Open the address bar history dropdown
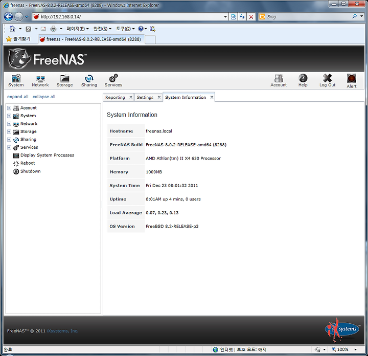This screenshot has width=368, height=356. tap(225, 17)
